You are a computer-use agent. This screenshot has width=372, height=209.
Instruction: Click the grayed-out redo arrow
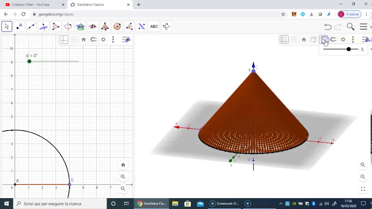[x=338, y=27]
